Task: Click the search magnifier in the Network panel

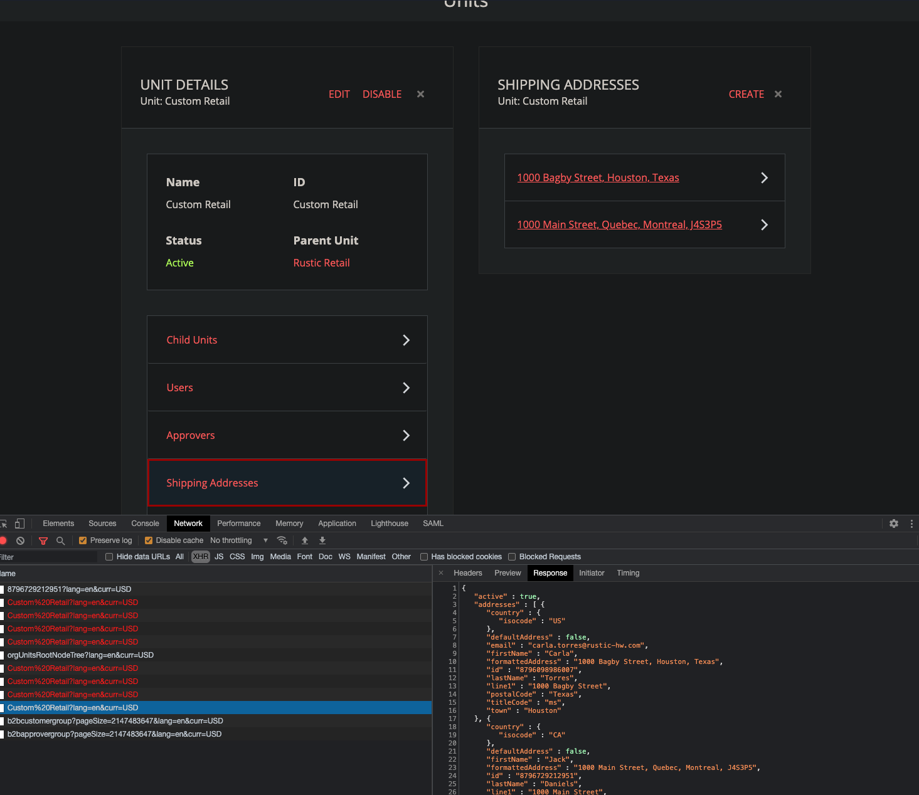Action: 61,540
